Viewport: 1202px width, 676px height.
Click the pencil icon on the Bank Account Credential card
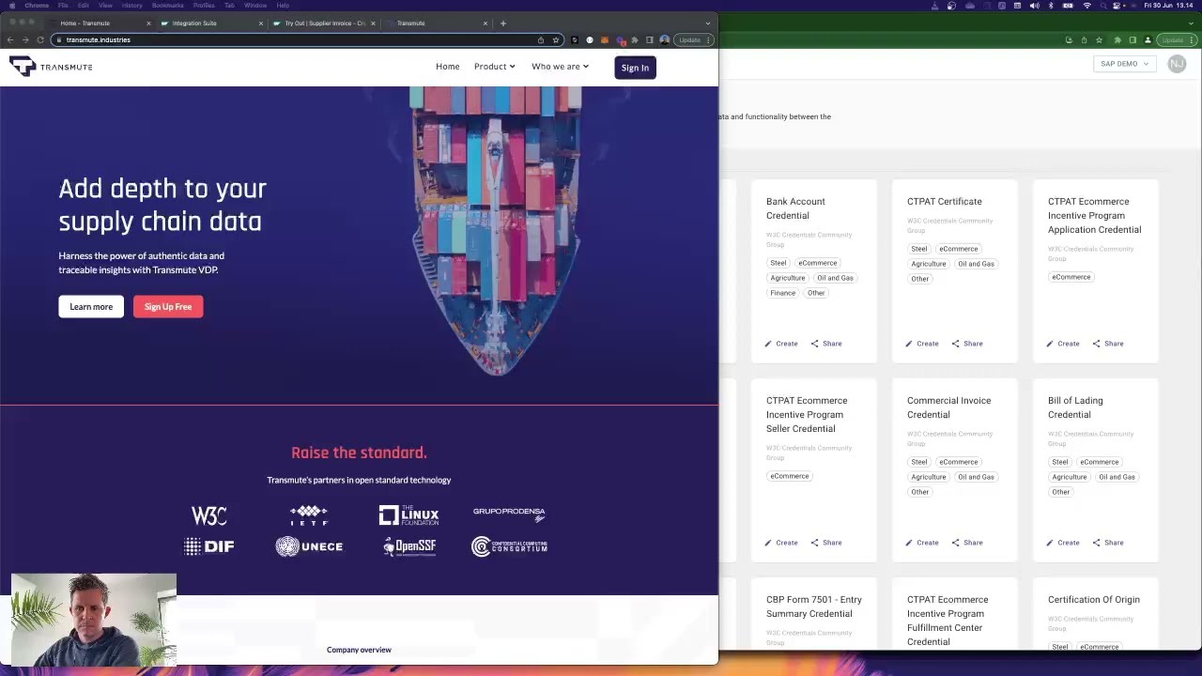(x=768, y=344)
